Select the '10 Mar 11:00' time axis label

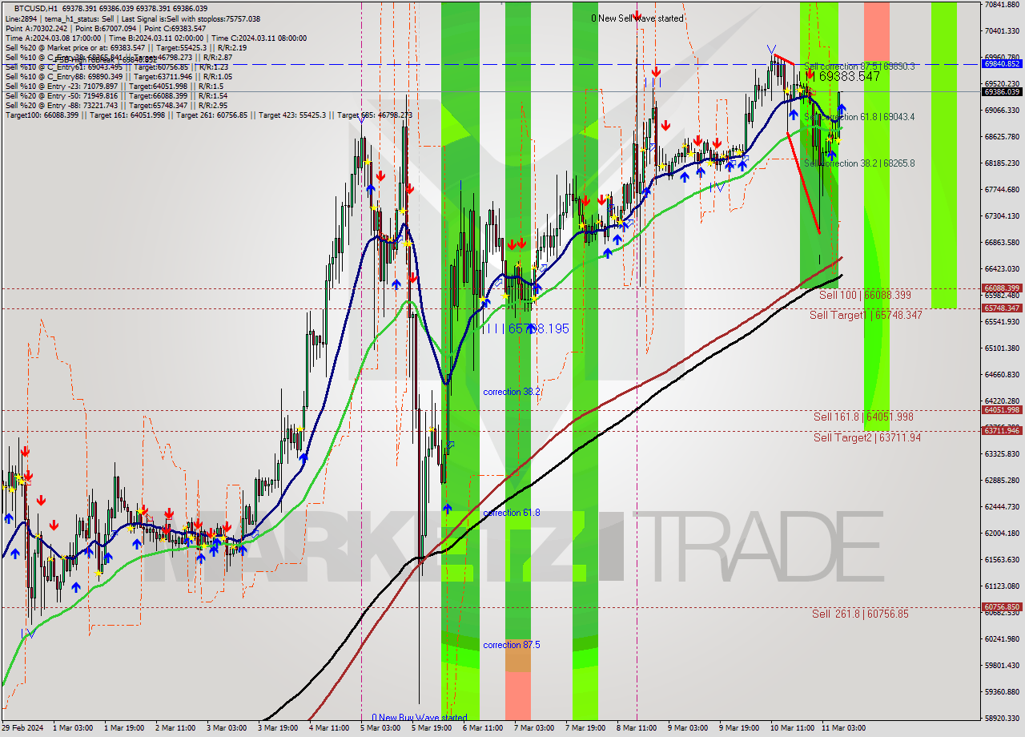791,729
